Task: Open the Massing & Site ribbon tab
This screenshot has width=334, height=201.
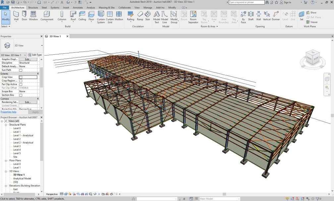Action: tap(106, 7)
